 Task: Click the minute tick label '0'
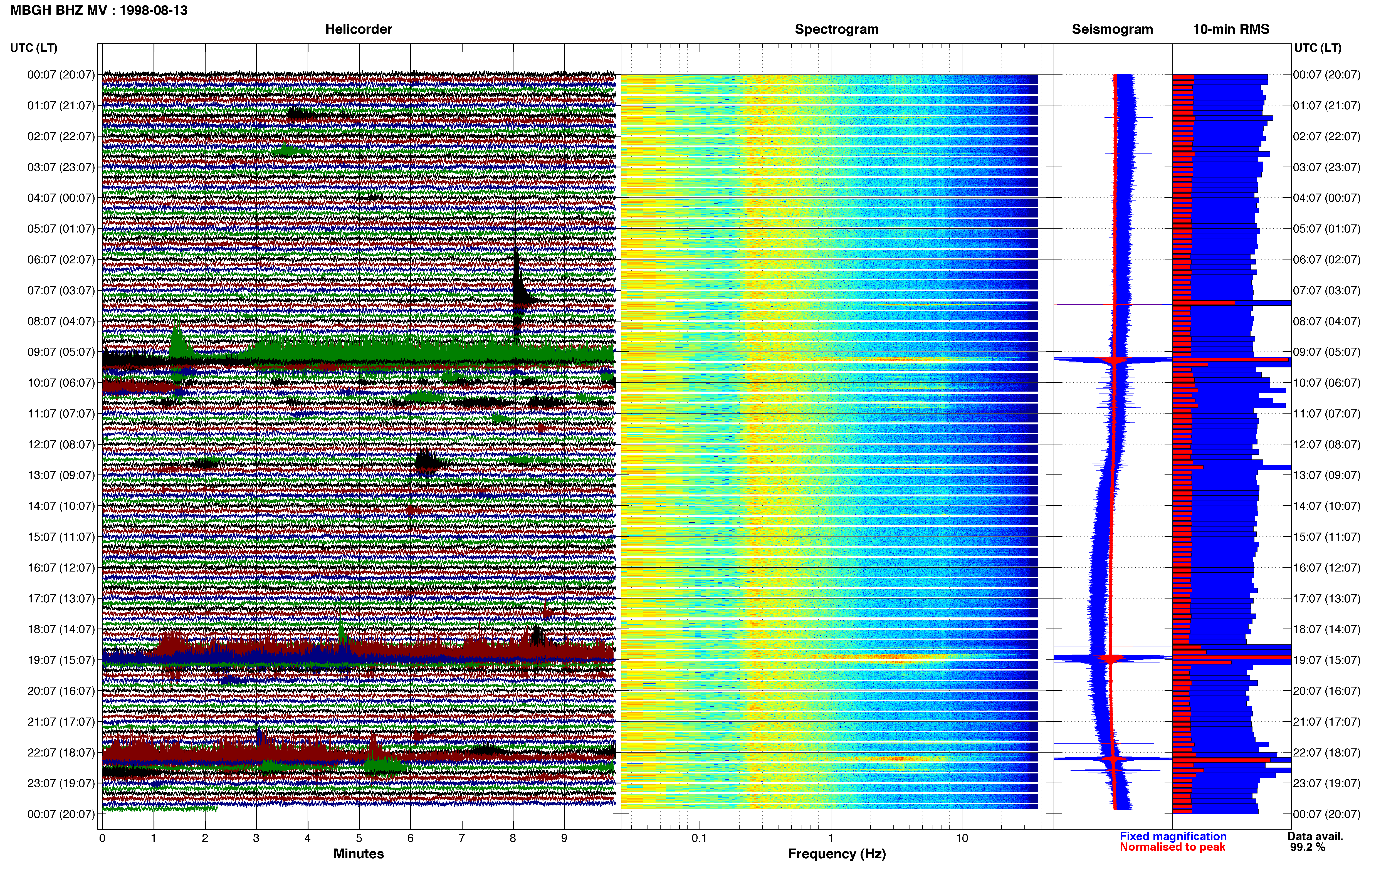(x=102, y=838)
